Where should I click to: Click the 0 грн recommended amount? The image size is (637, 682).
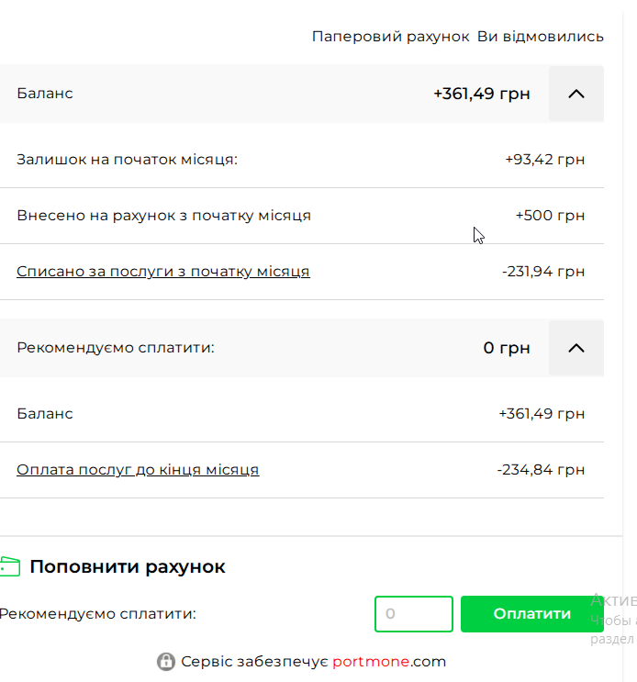coord(507,348)
